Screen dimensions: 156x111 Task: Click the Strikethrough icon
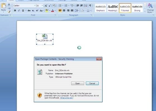pyautogui.click(x=29, y=11)
